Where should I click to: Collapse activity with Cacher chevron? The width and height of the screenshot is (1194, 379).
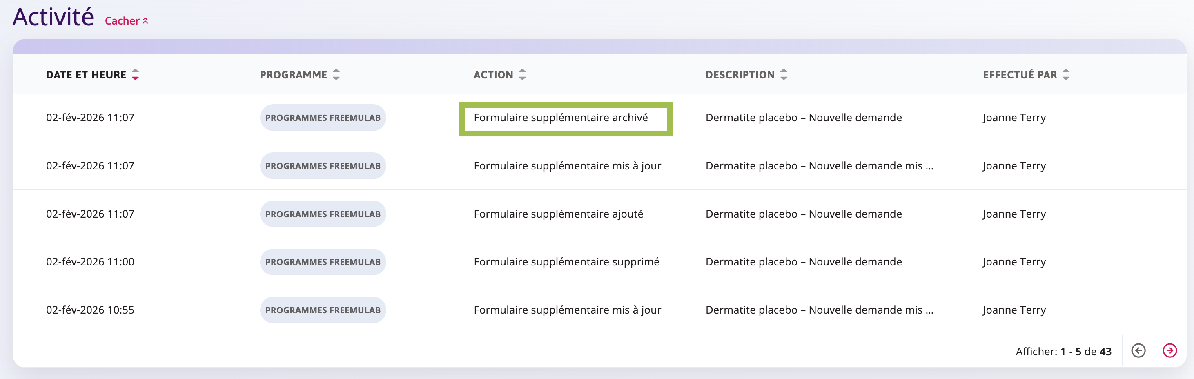[x=145, y=21]
